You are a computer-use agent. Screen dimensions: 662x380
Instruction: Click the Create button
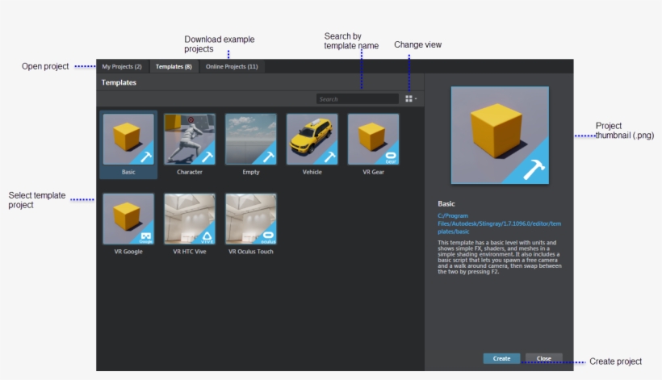501,358
